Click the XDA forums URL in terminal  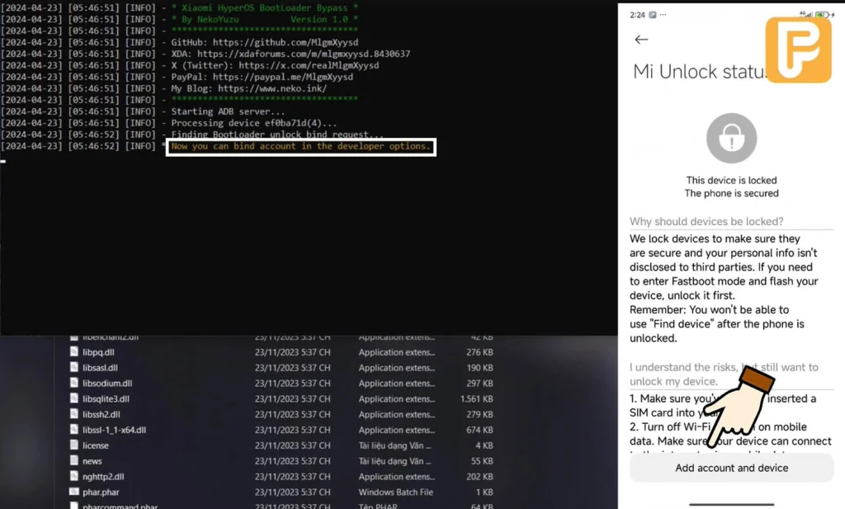(303, 54)
